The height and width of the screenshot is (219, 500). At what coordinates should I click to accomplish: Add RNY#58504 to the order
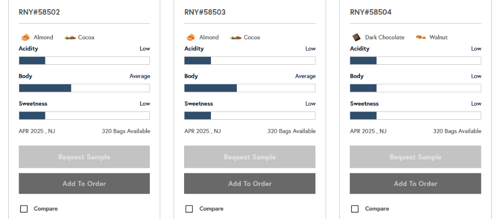click(x=415, y=183)
